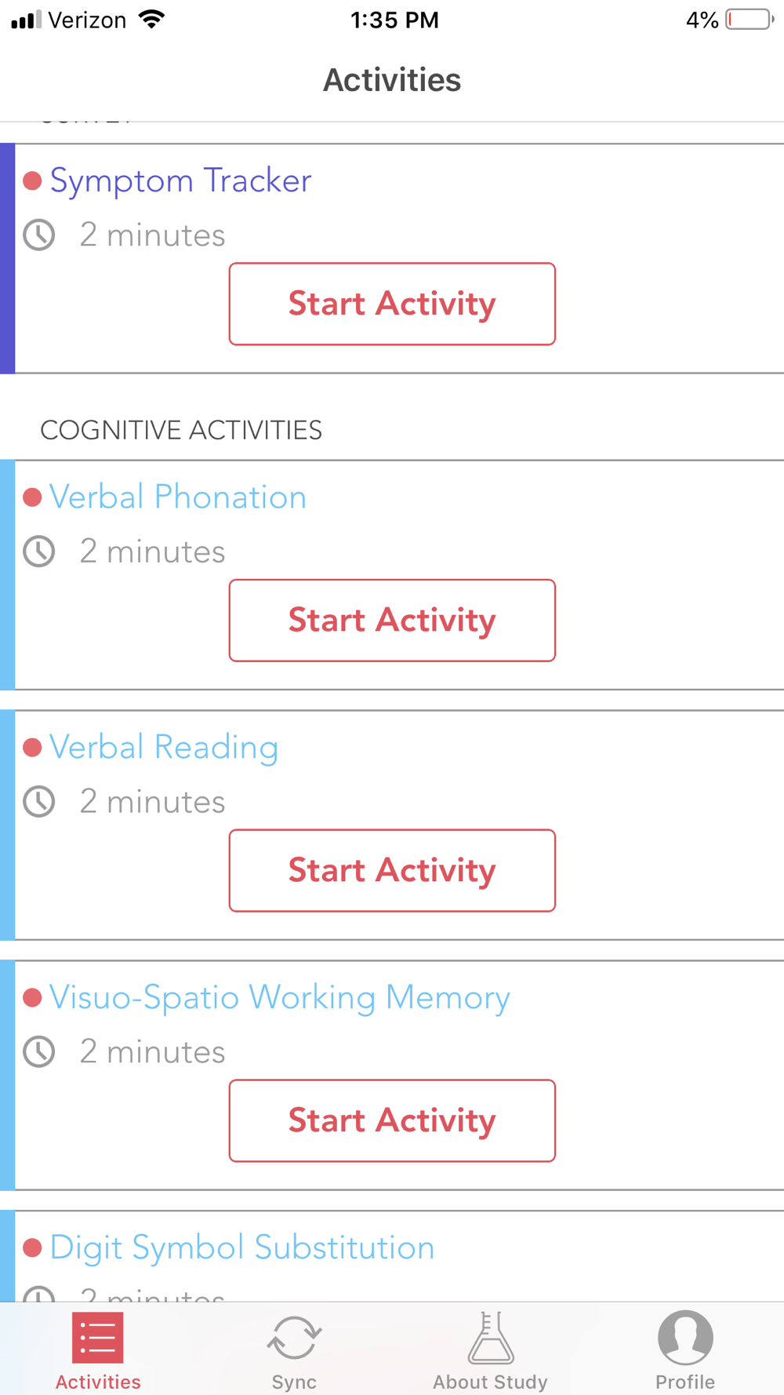Open the Symptom Tracker title

tap(180, 181)
